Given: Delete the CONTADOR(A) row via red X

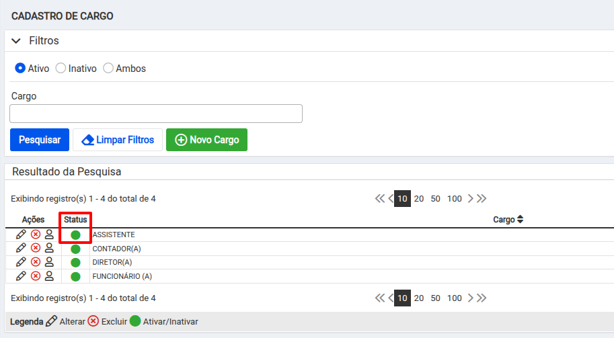Looking at the screenshot, I should [x=36, y=248].
